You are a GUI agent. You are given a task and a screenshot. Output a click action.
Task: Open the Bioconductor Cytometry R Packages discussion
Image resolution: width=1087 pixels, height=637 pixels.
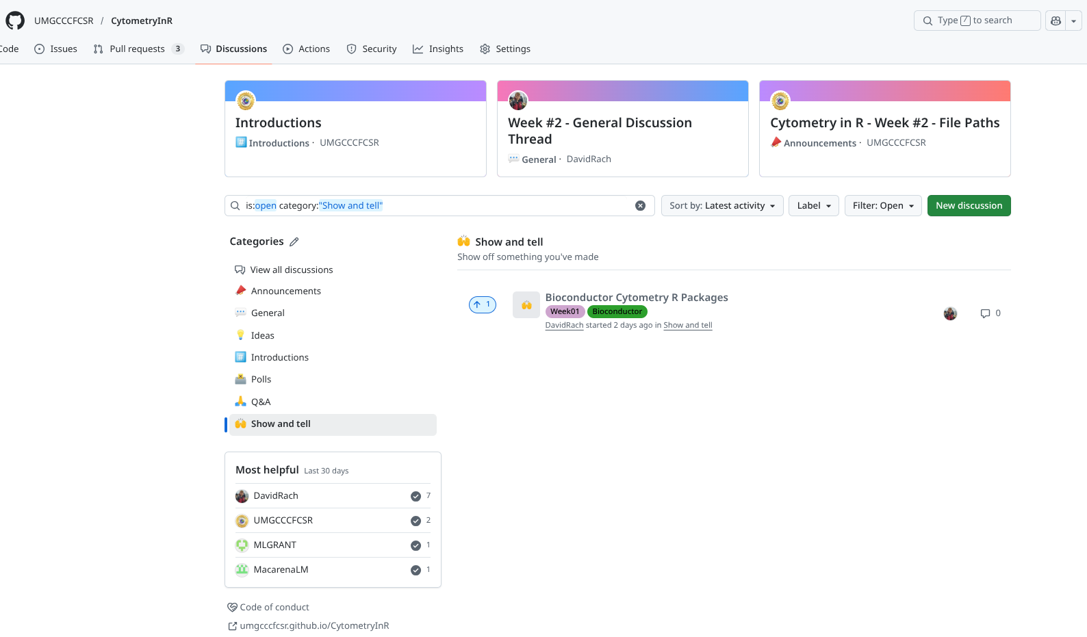pos(636,298)
